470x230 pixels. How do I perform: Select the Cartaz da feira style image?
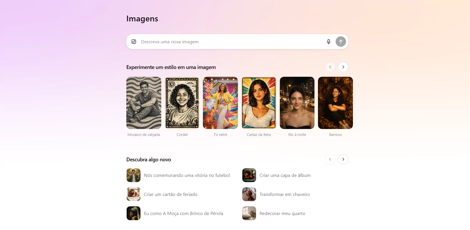[259, 103]
